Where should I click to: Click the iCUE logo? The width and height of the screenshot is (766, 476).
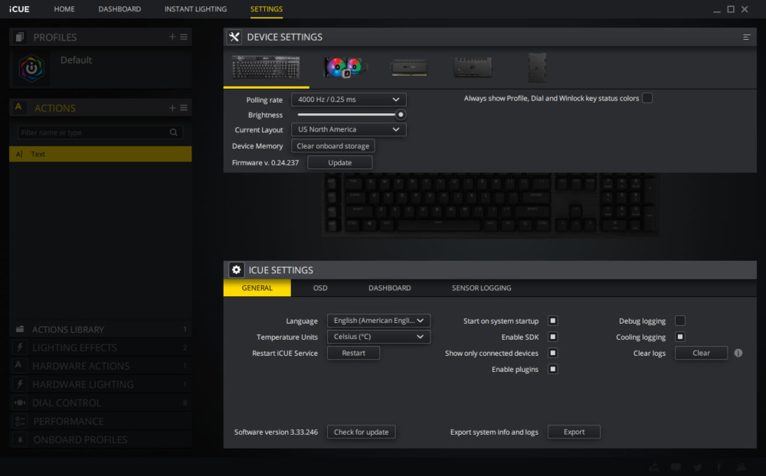click(x=19, y=8)
